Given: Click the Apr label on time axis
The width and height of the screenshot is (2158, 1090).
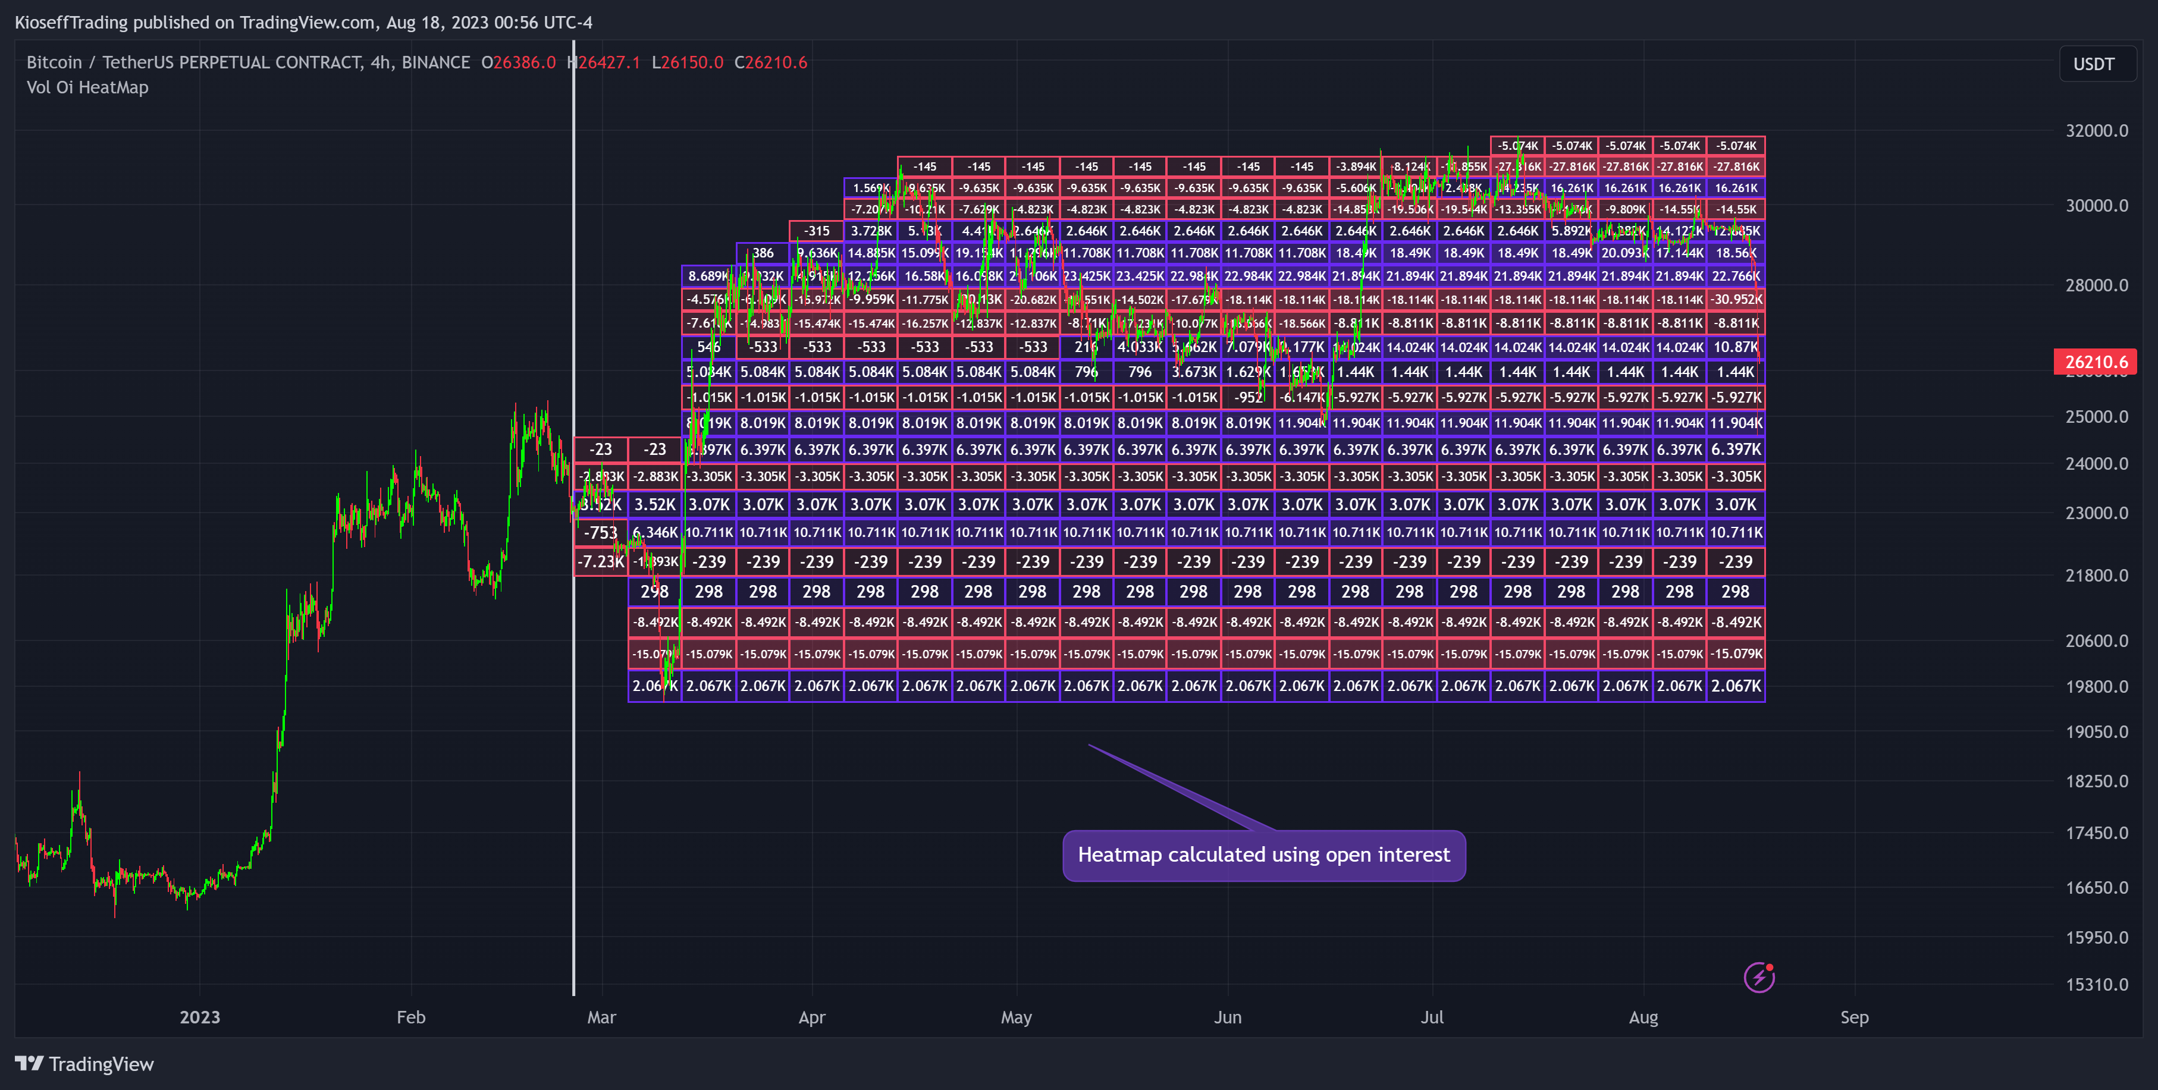Looking at the screenshot, I should (812, 1017).
